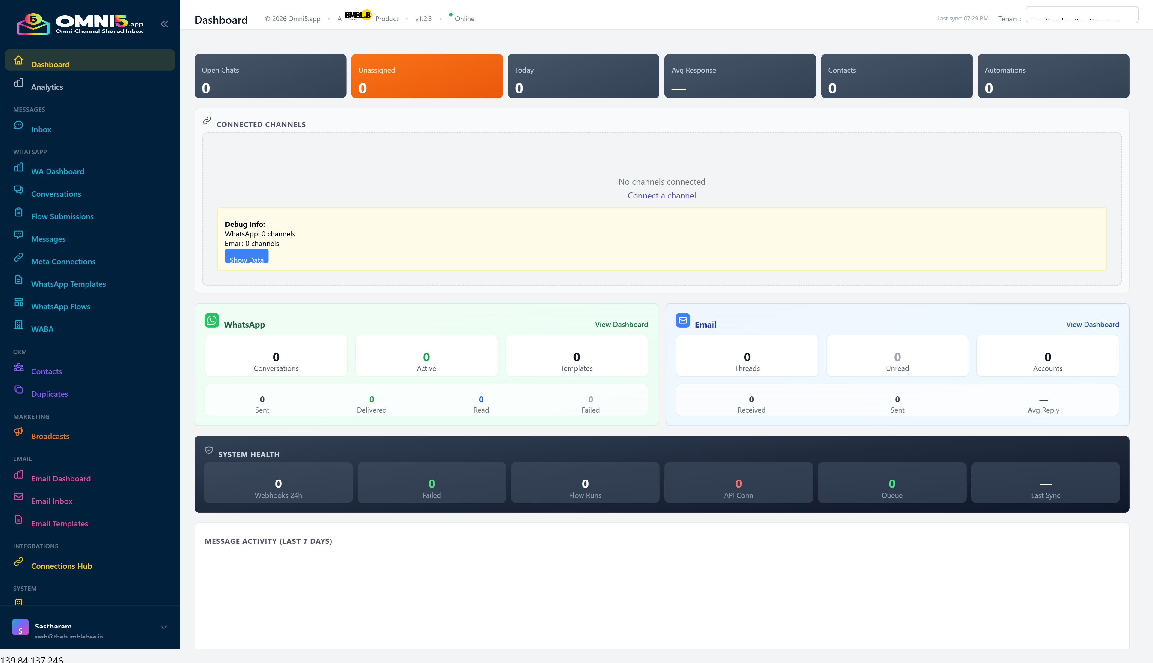Switch to the Analytics section
1153x663 pixels.
[x=47, y=87]
